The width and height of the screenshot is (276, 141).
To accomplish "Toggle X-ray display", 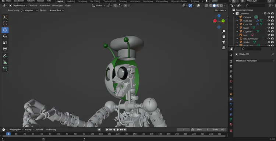I will click(x=206, y=6).
